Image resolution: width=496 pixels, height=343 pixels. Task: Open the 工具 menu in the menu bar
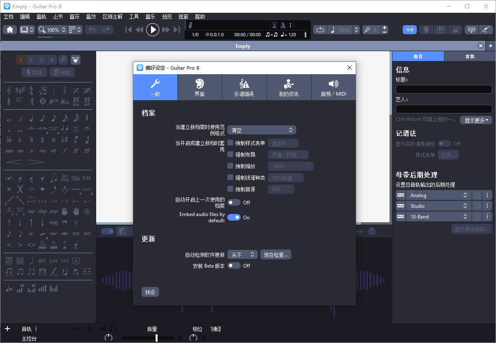point(134,16)
